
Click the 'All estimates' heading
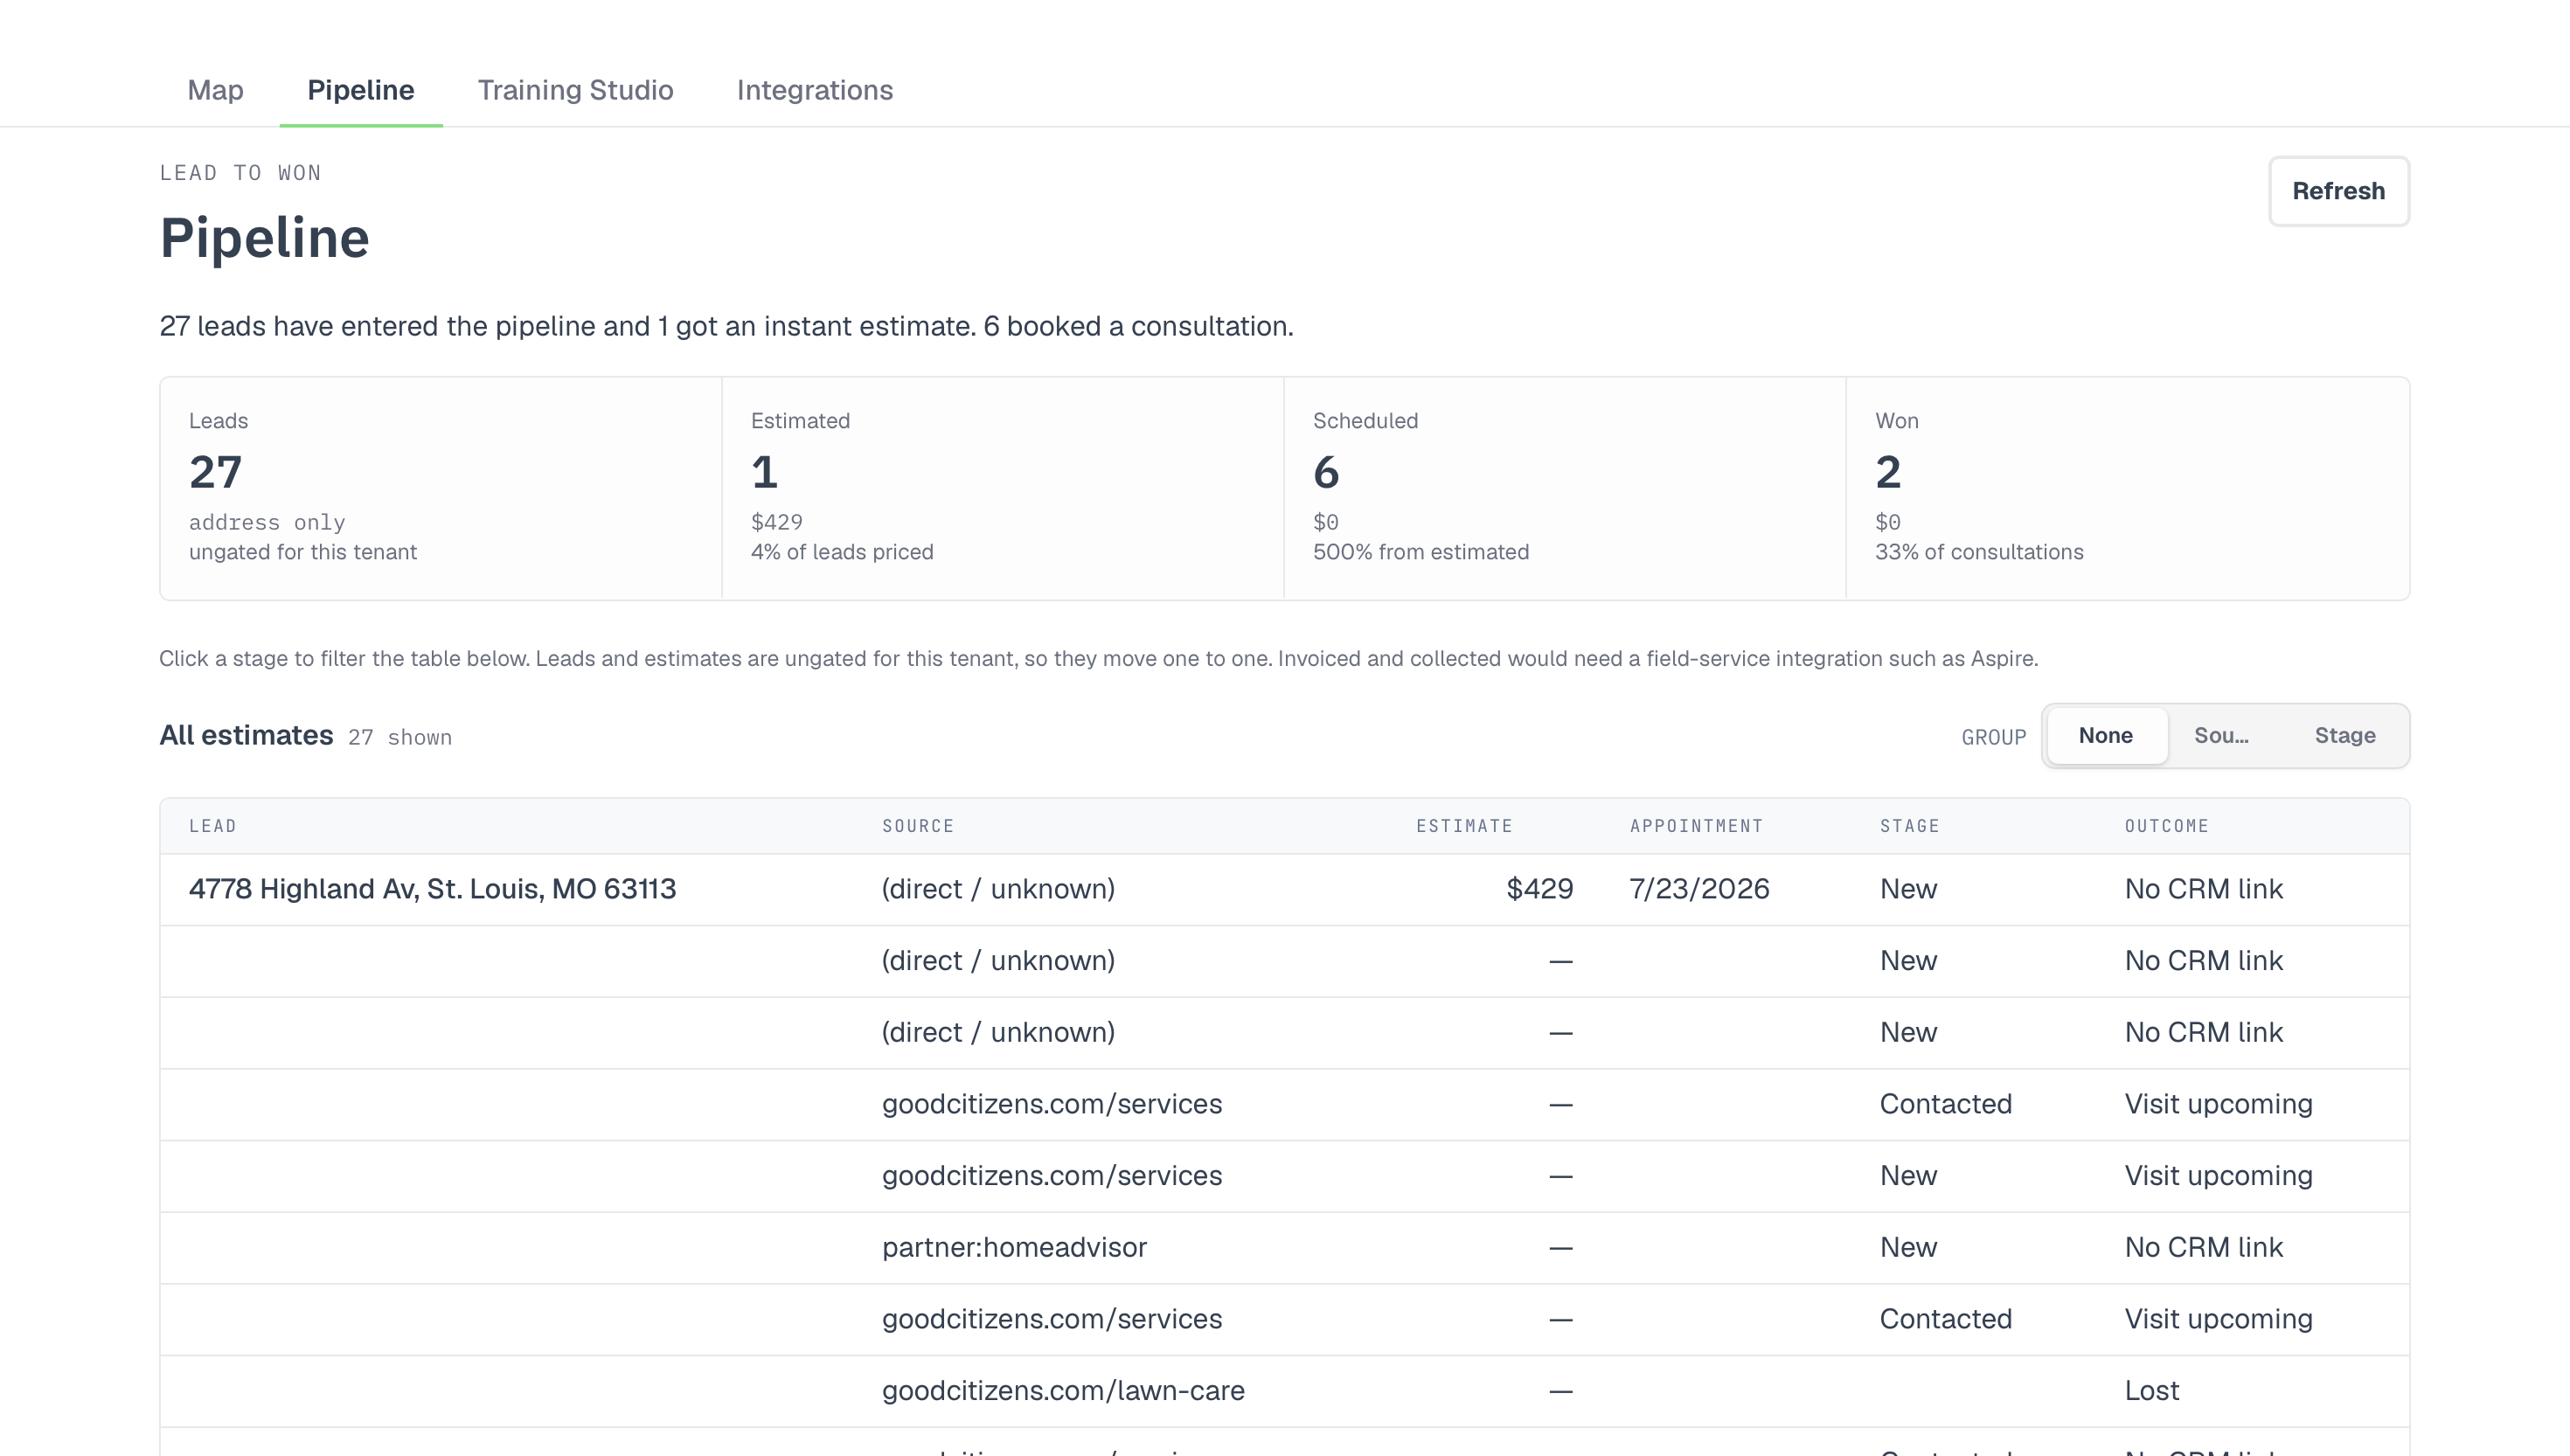pos(246,735)
